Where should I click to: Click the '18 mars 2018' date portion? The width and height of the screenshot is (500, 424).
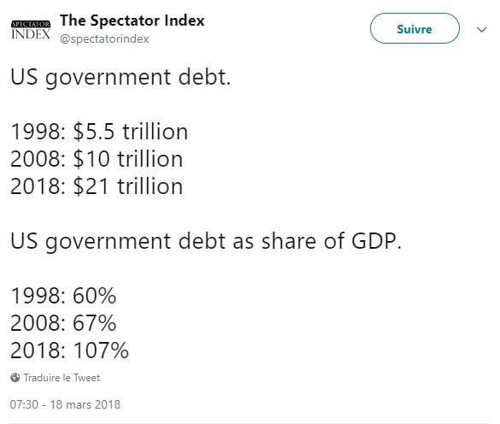coord(85,404)
